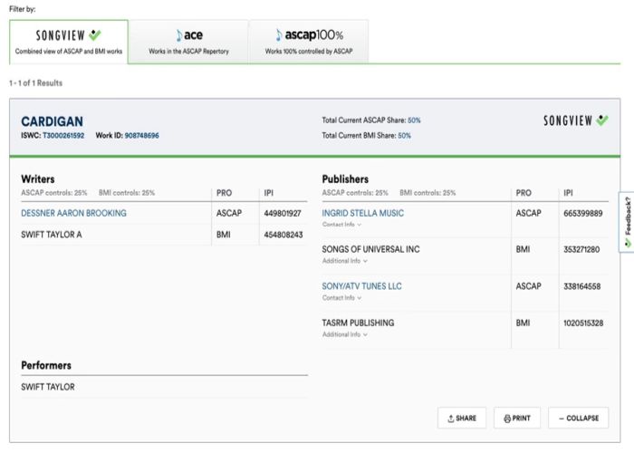Expand Contact Info under Sony/ATV Tunes LLC
This screenshot has width=634, height=453.
[x=341, y=297]
